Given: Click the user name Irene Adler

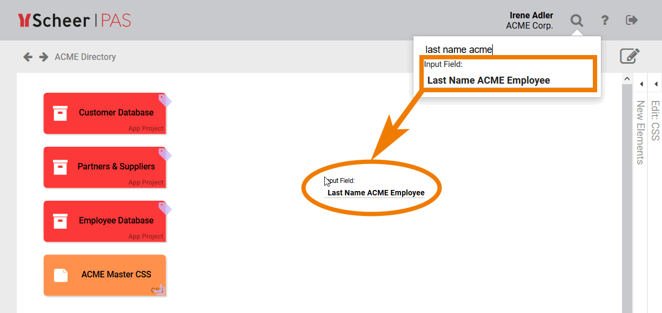Looking at the screenshot, I should tap(531, 16).
